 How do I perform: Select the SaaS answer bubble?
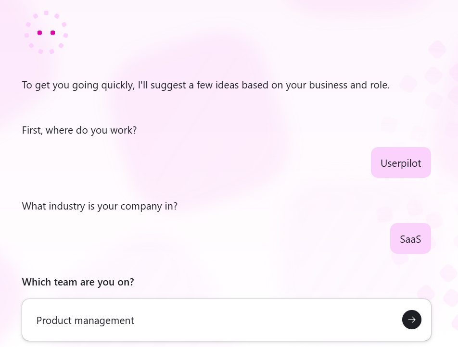coord(410,238)
